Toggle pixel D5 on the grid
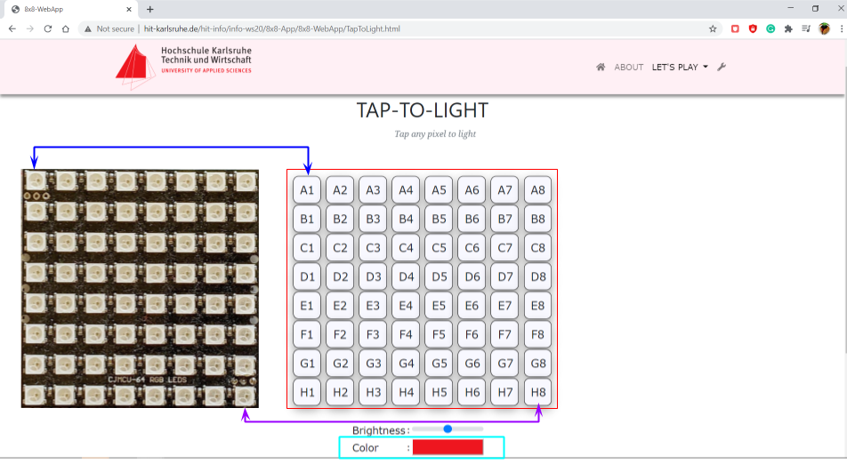The width and height of the screenshot is (847, 464). pyautogui.click(x=439, y=276)
